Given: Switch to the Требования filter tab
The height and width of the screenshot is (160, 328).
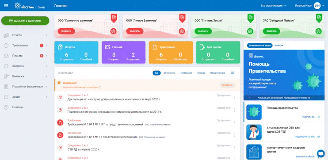Looking at the screenshot, I should 186,73.
